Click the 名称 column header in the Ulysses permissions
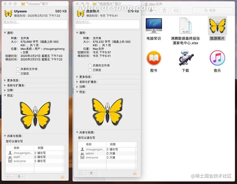 17,148
